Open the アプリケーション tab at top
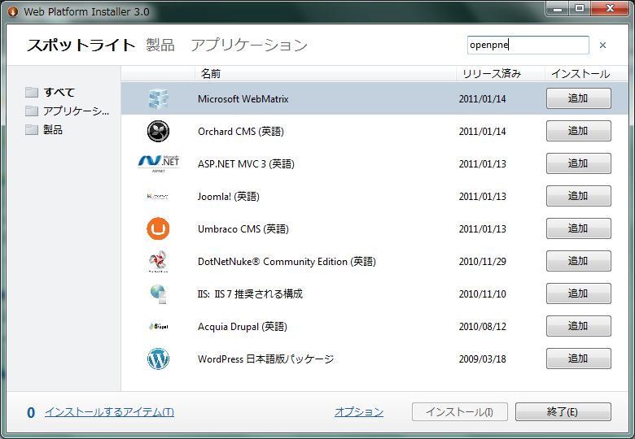The height and width of the screenshot is (439, 635). click(x=249, y=46)
